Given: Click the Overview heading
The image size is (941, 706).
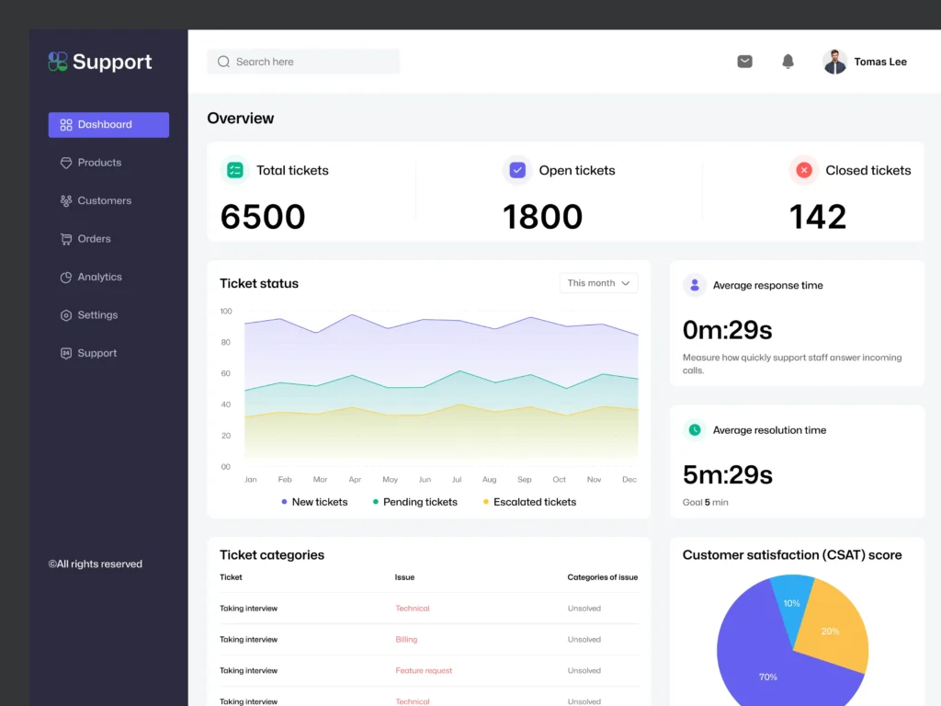Looking at the screenshot, I should point(241,119).
